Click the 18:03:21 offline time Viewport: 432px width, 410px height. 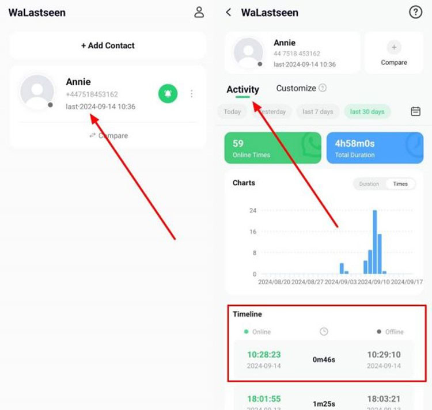[x=384, y=398]
